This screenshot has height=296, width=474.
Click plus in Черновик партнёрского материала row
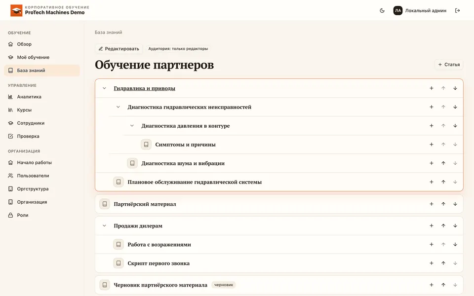(432, 285)
